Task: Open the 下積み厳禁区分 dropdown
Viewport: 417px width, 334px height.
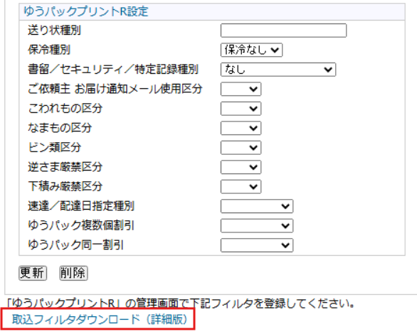Action: [241, 187]
